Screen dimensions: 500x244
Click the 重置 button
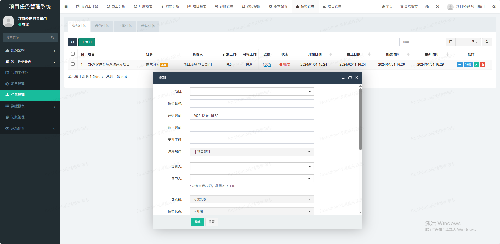[212, 222]
